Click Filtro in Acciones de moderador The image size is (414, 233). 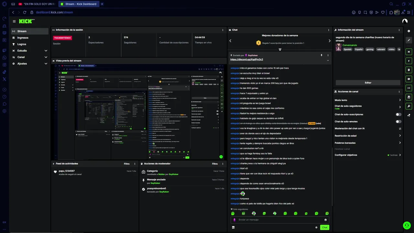point(215,164)
